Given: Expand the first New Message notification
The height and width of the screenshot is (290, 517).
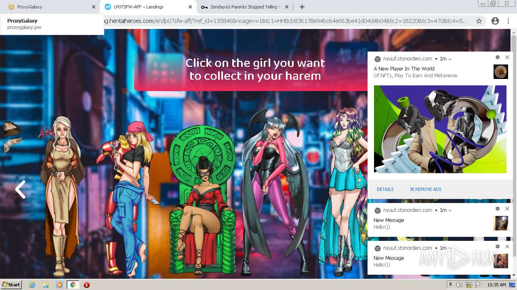Looking at the screenshot, I should point(450,210).
